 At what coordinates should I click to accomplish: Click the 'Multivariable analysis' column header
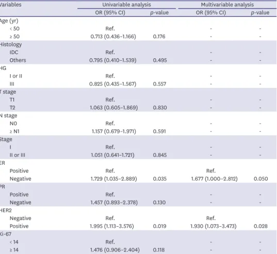[227, 5]
